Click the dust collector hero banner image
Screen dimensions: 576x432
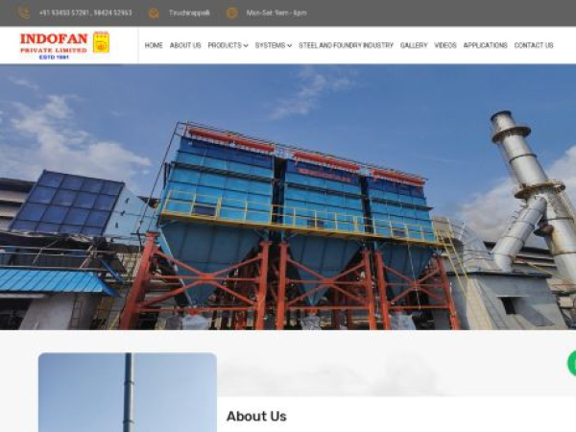pyautogui.click(x=288, y=197)
